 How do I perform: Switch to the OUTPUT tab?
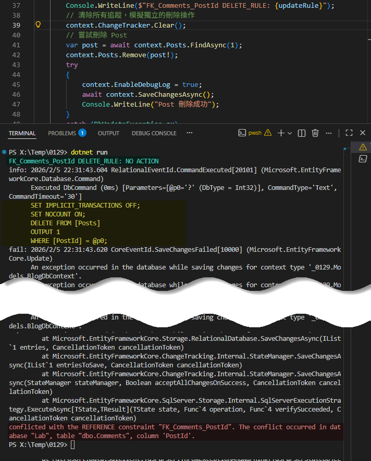pyautogui.click(x=108, y=133)
